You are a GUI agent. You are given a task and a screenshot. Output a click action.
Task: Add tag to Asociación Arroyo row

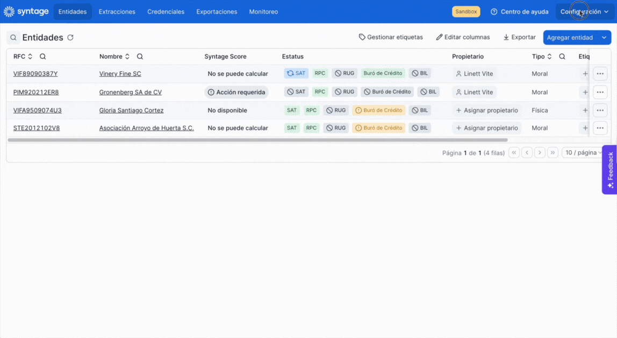pyautogui.click(x=585, y=128)
